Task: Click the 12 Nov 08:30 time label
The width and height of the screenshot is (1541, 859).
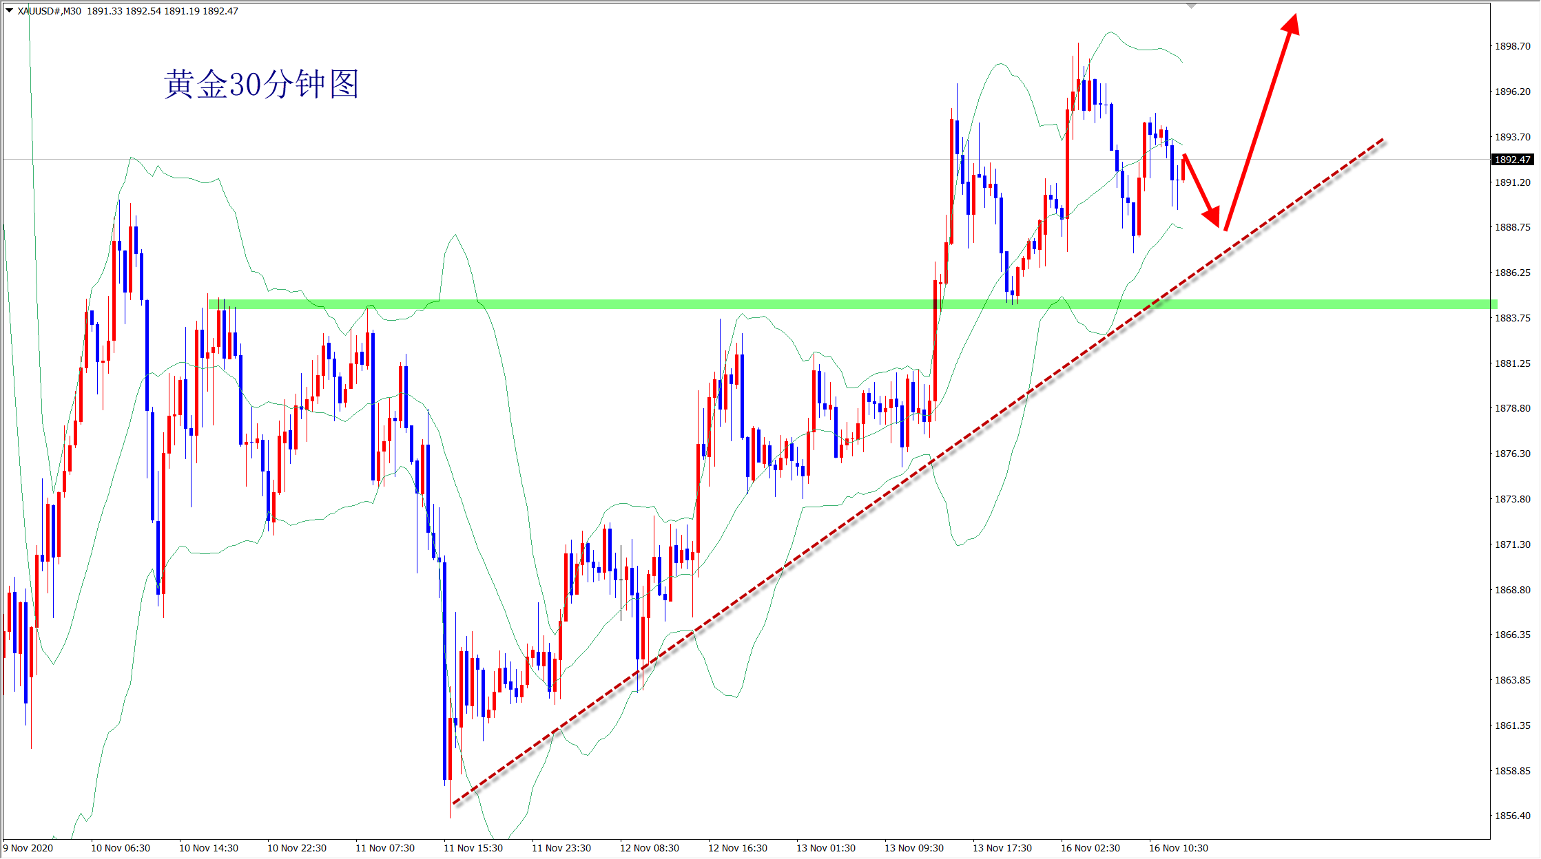Action: [x=649, y=848]
